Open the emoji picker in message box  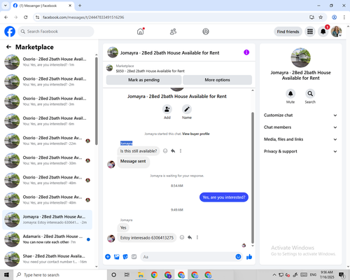pyautogui.click(x=238, y=257)
